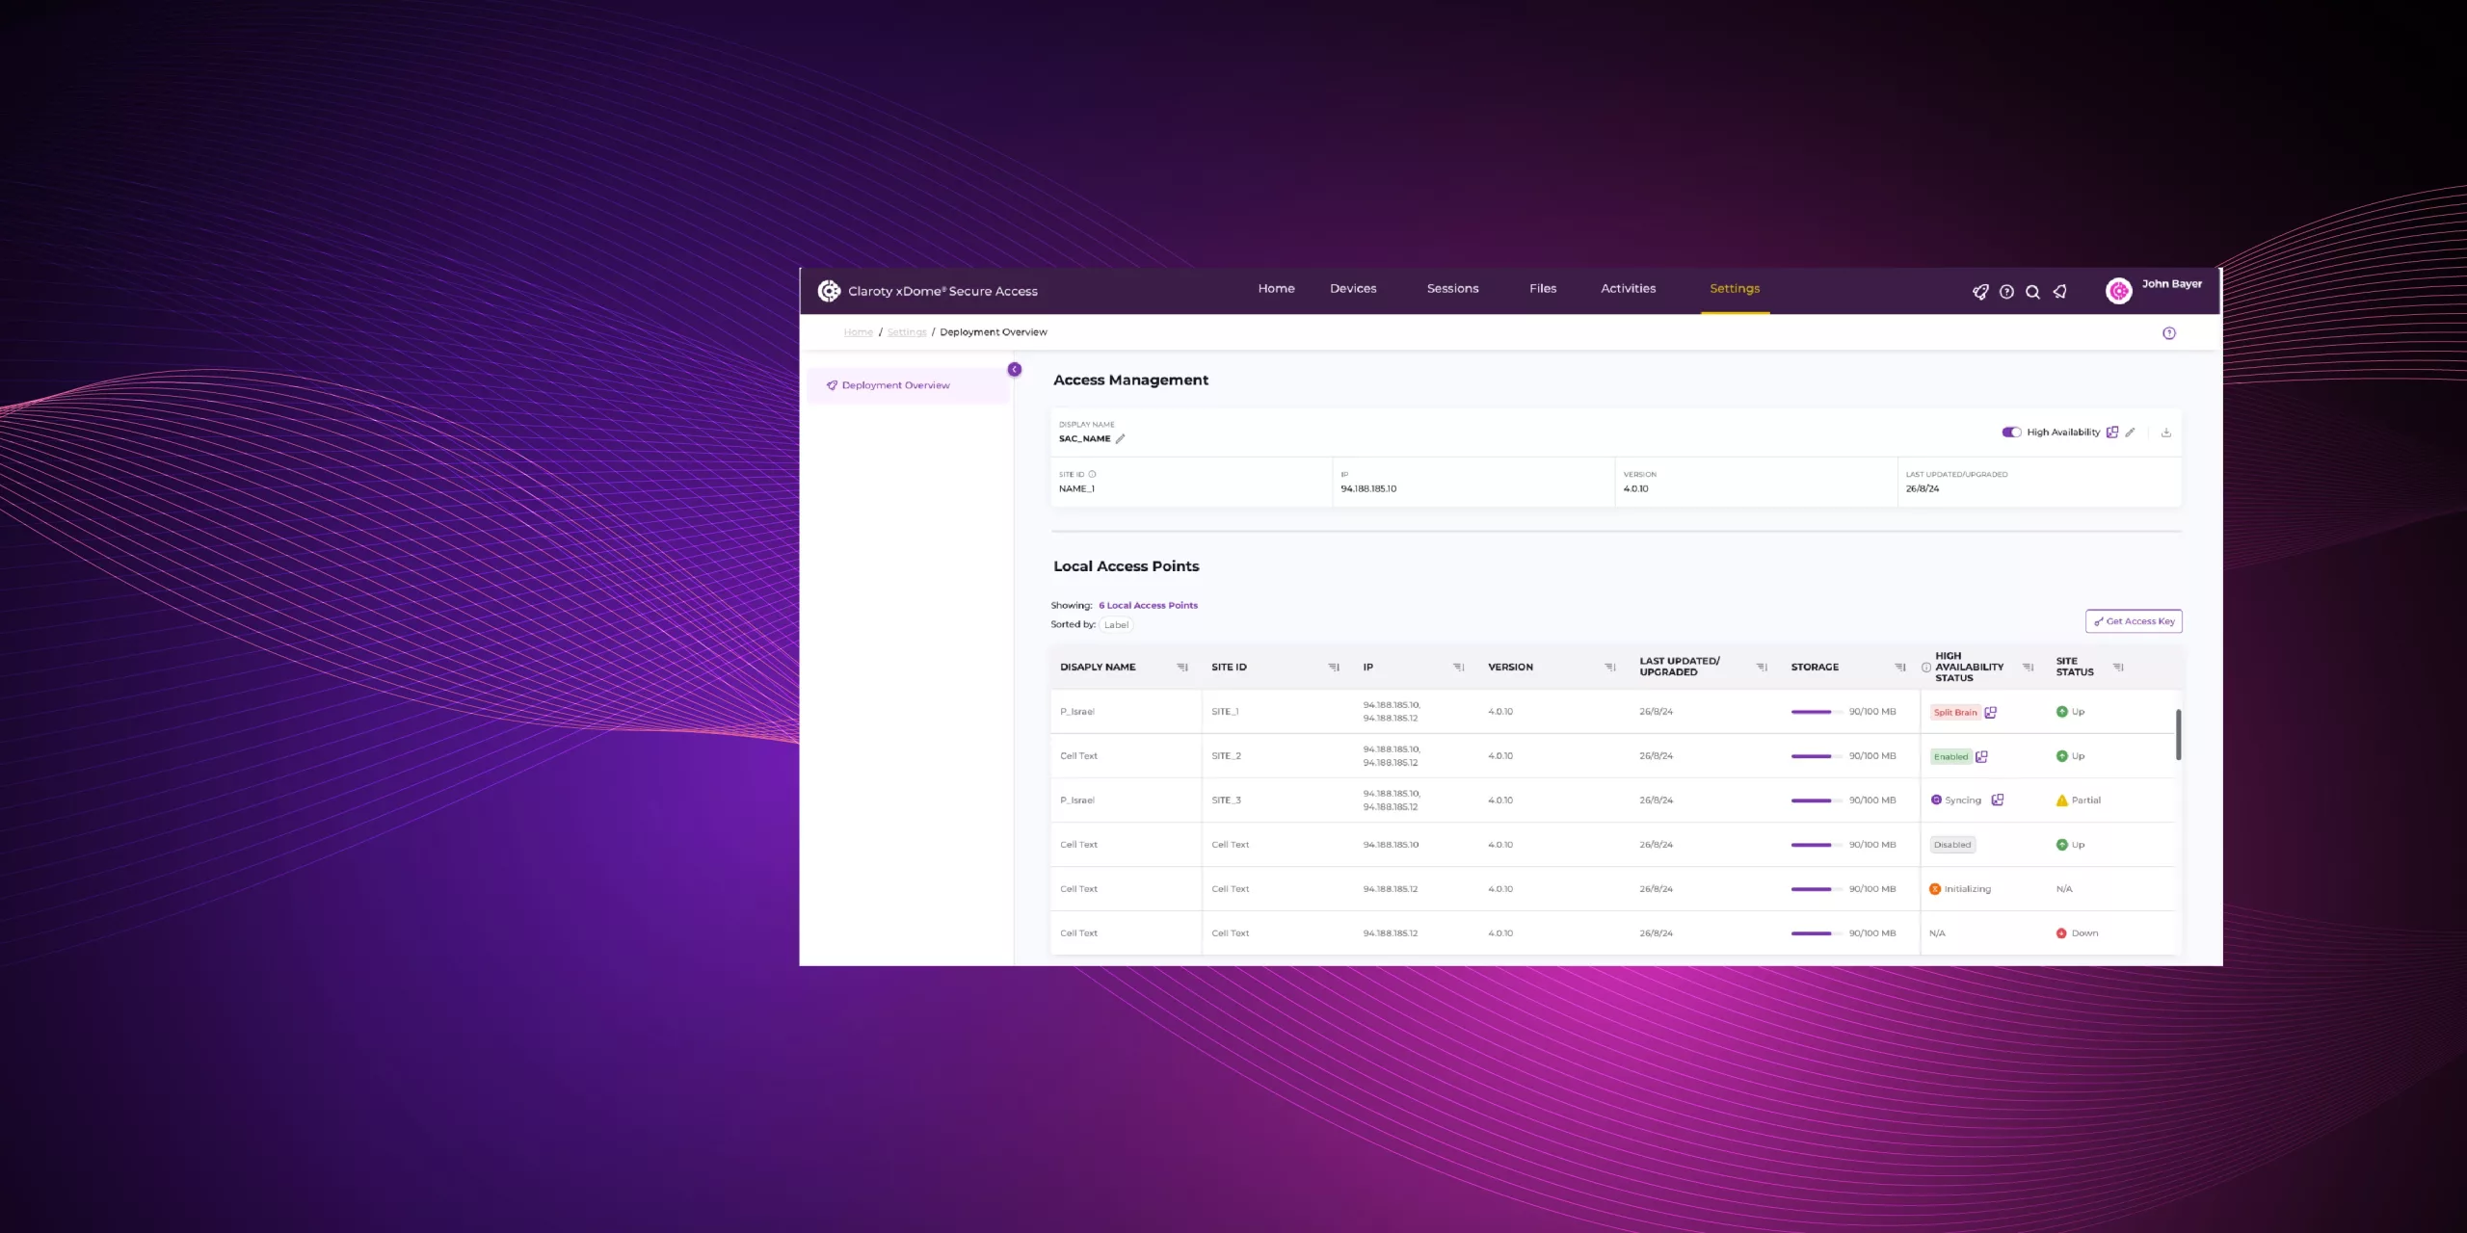2467x1233 pixels.
Task: Click the download icon in Access Management
Action: click(2166, 433)
